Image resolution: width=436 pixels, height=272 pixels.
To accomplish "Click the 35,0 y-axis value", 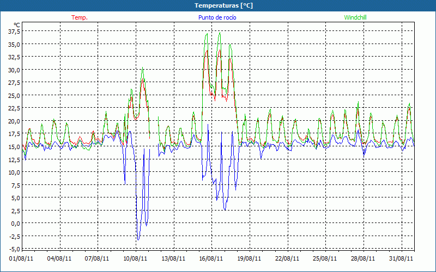I will point(15,44).
